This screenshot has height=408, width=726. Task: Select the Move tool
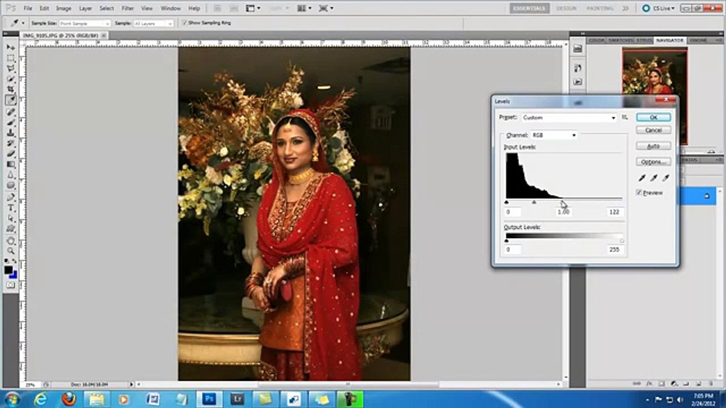(11, 46)
